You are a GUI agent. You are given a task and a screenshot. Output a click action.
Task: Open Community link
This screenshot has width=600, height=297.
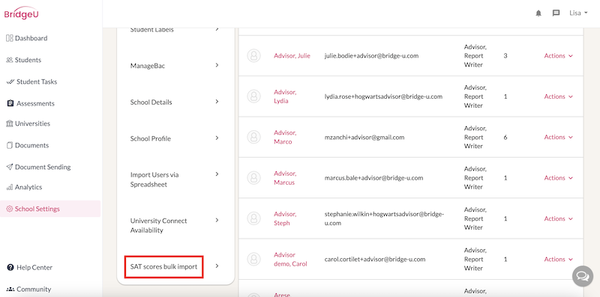click(x=34, y=290)
